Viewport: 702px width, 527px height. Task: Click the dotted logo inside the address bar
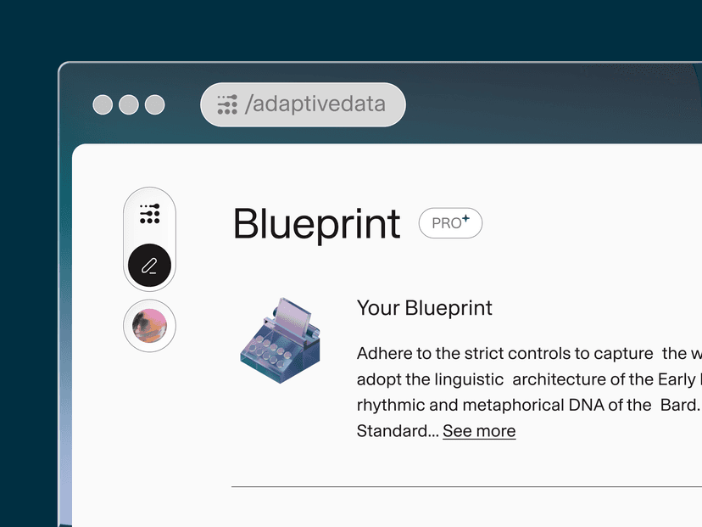[x=226, y=104]
